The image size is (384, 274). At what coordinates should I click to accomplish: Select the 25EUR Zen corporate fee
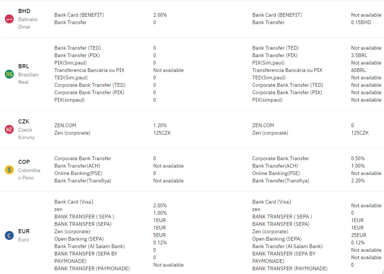[x=358, y=235]
